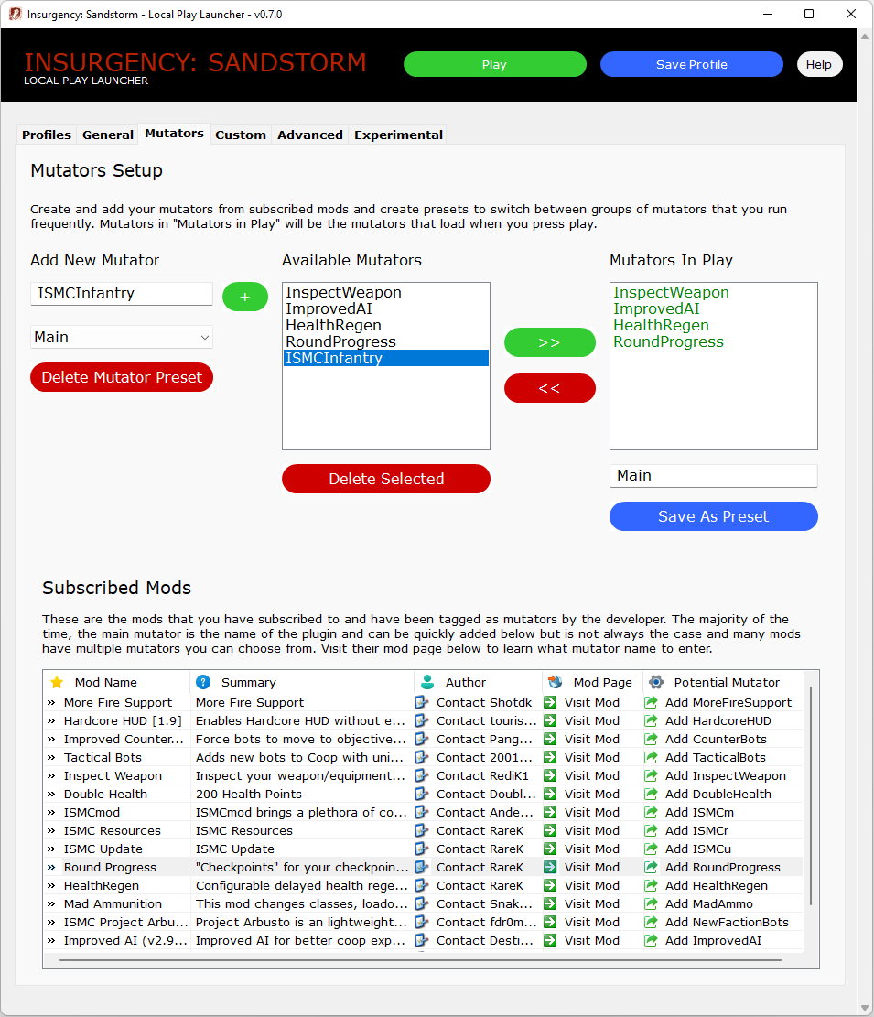Click the Save Profile button
874x1017 pixels.
click(691, 64)
